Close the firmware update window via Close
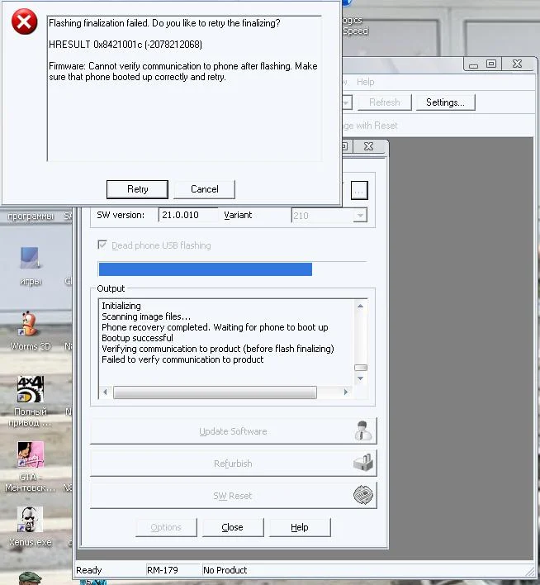The height and width of the screenshot is (585, 540). [232, 527]
